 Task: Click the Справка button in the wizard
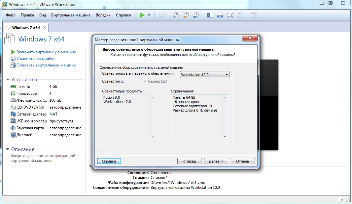pyautogui.click(x=109, y=161)
